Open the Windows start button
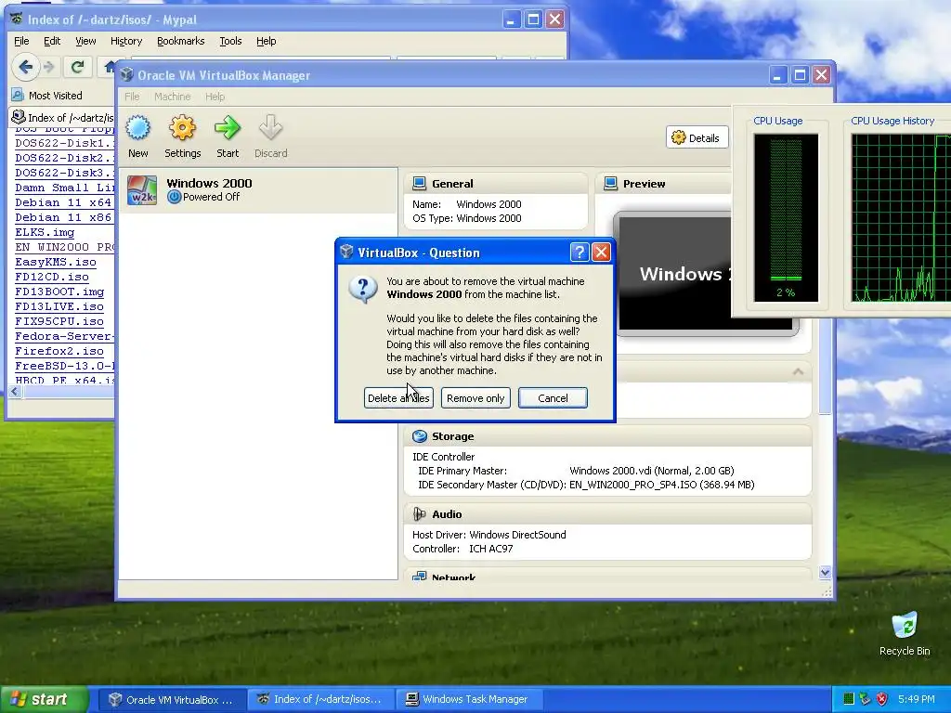The height and width of the screenshot is (713, 951). [x=43, y=699]
